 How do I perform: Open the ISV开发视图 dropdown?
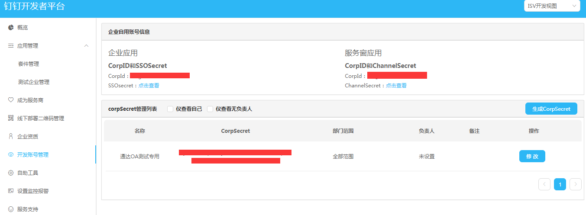[551, 6]
